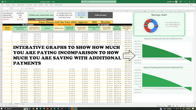Click the weather widget in system tray
Screen dimensions: 196x110
(166, 109)
